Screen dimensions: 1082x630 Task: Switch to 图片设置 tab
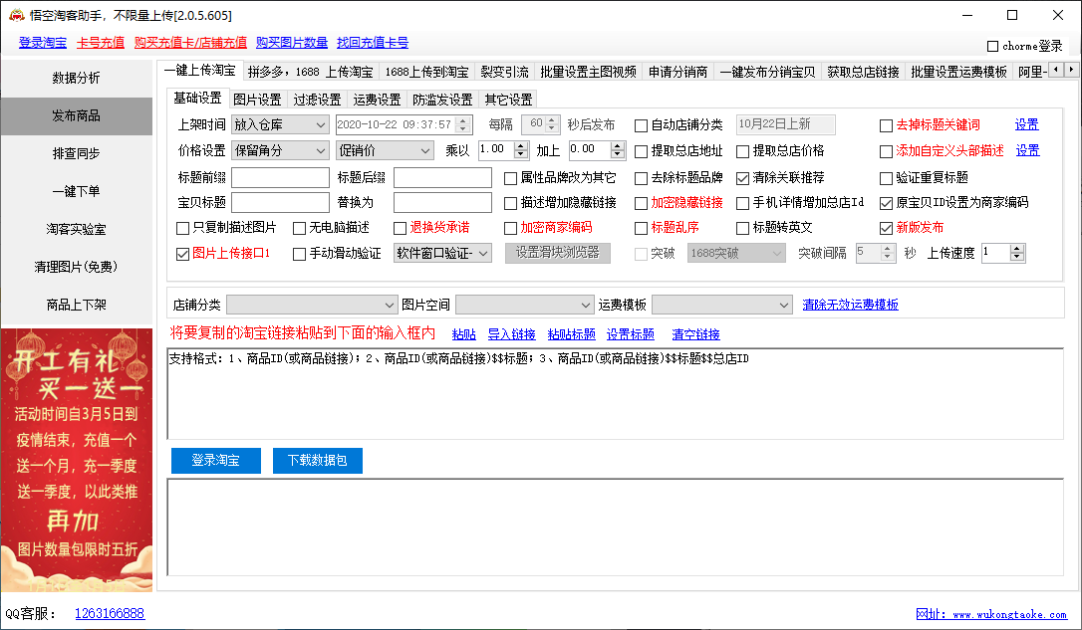click(257, 100)
